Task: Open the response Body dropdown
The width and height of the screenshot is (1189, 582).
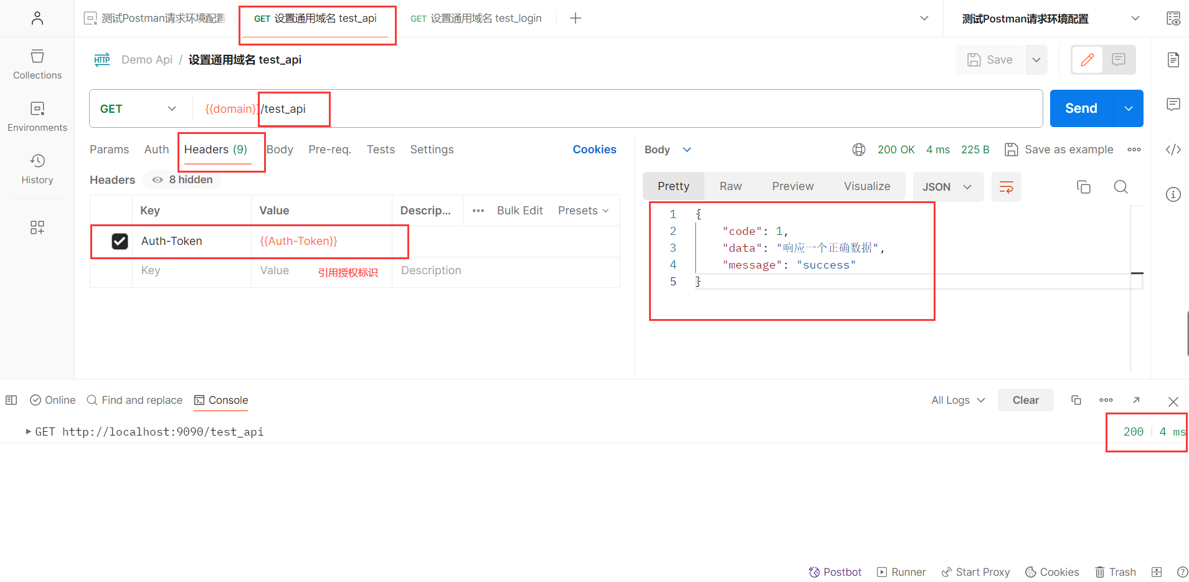Action: (x=668, y=150)
